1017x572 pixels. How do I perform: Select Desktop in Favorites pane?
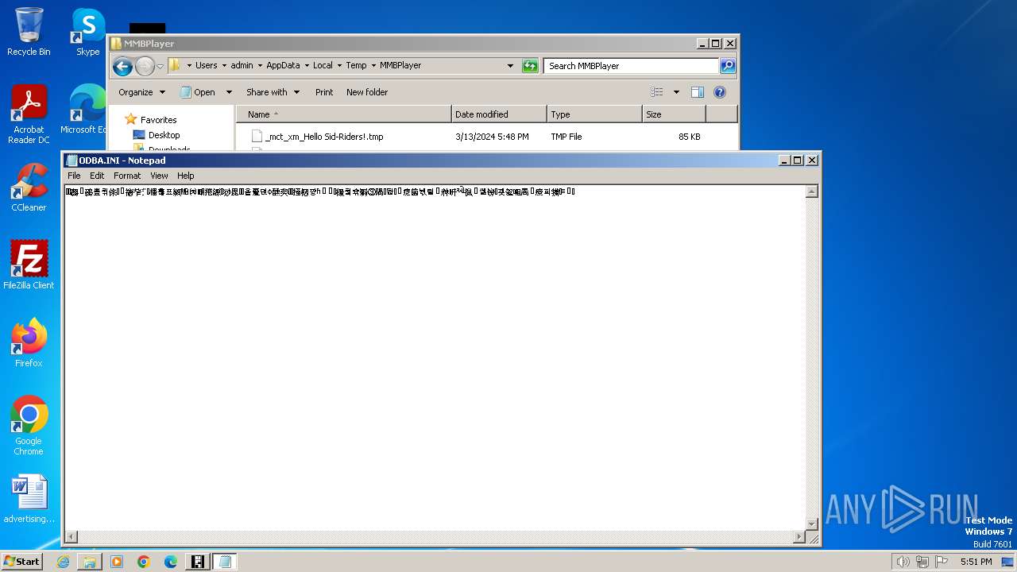[x=164, y=135]
